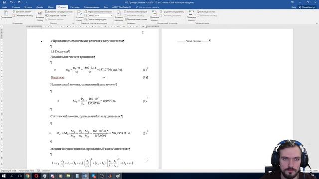Switch to Дизайн ribbon tab
Screen dimensions: 319x179
(x=40, y=7)
